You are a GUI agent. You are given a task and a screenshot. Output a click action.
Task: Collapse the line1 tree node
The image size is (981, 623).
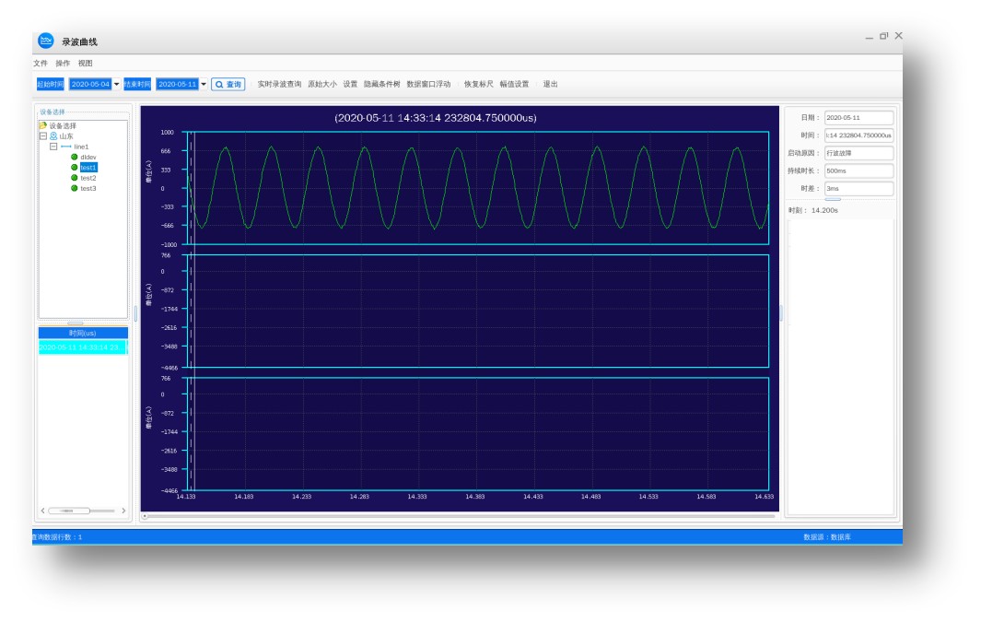point(53,147)
